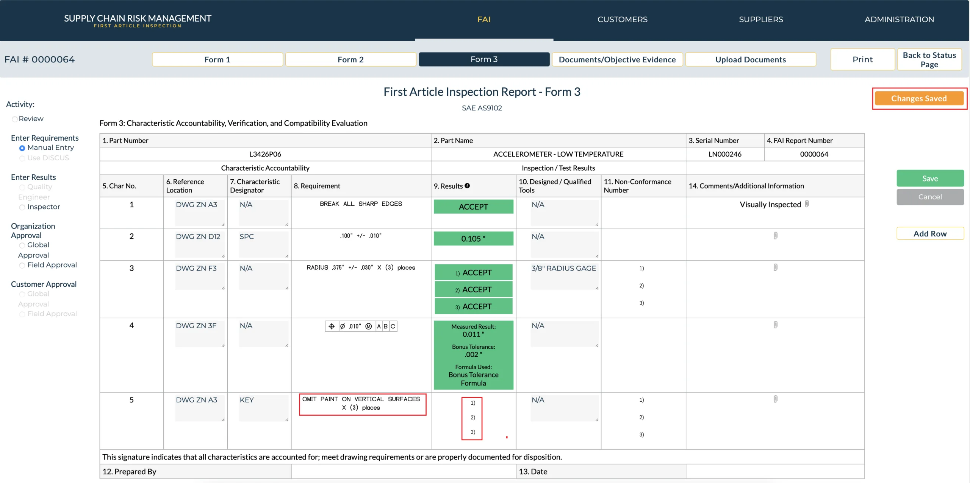Open the CUSTOMERS navigation tab
Image resolution: width=970 pixels, height=483 pixels.
622,20
